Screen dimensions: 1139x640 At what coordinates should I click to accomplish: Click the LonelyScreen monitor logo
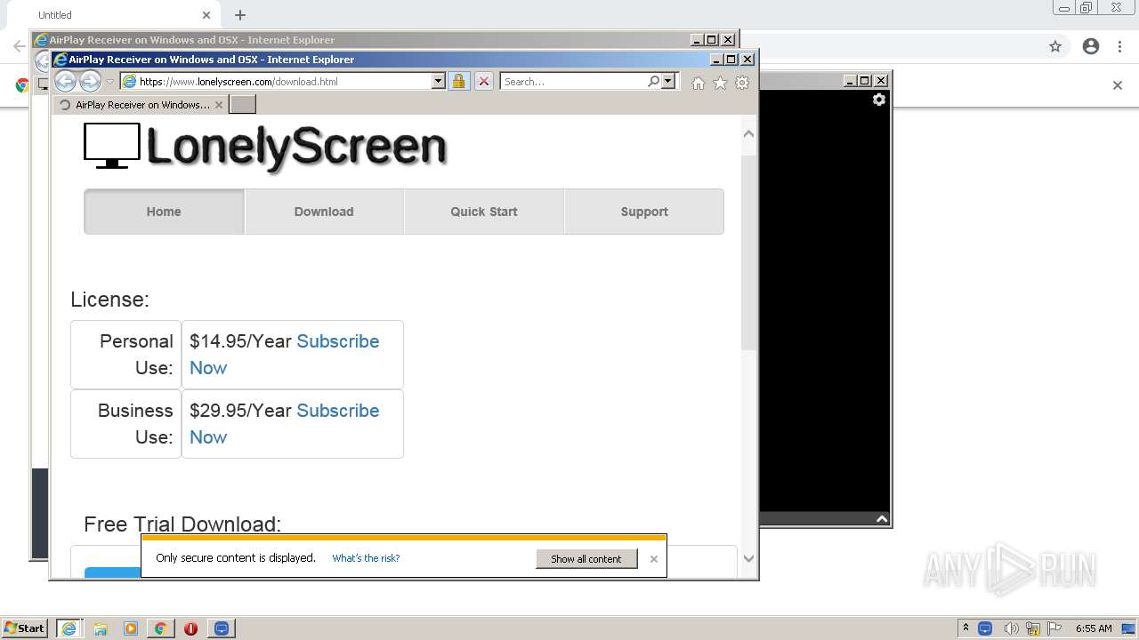pyautogui.click(x=112, y=146)
